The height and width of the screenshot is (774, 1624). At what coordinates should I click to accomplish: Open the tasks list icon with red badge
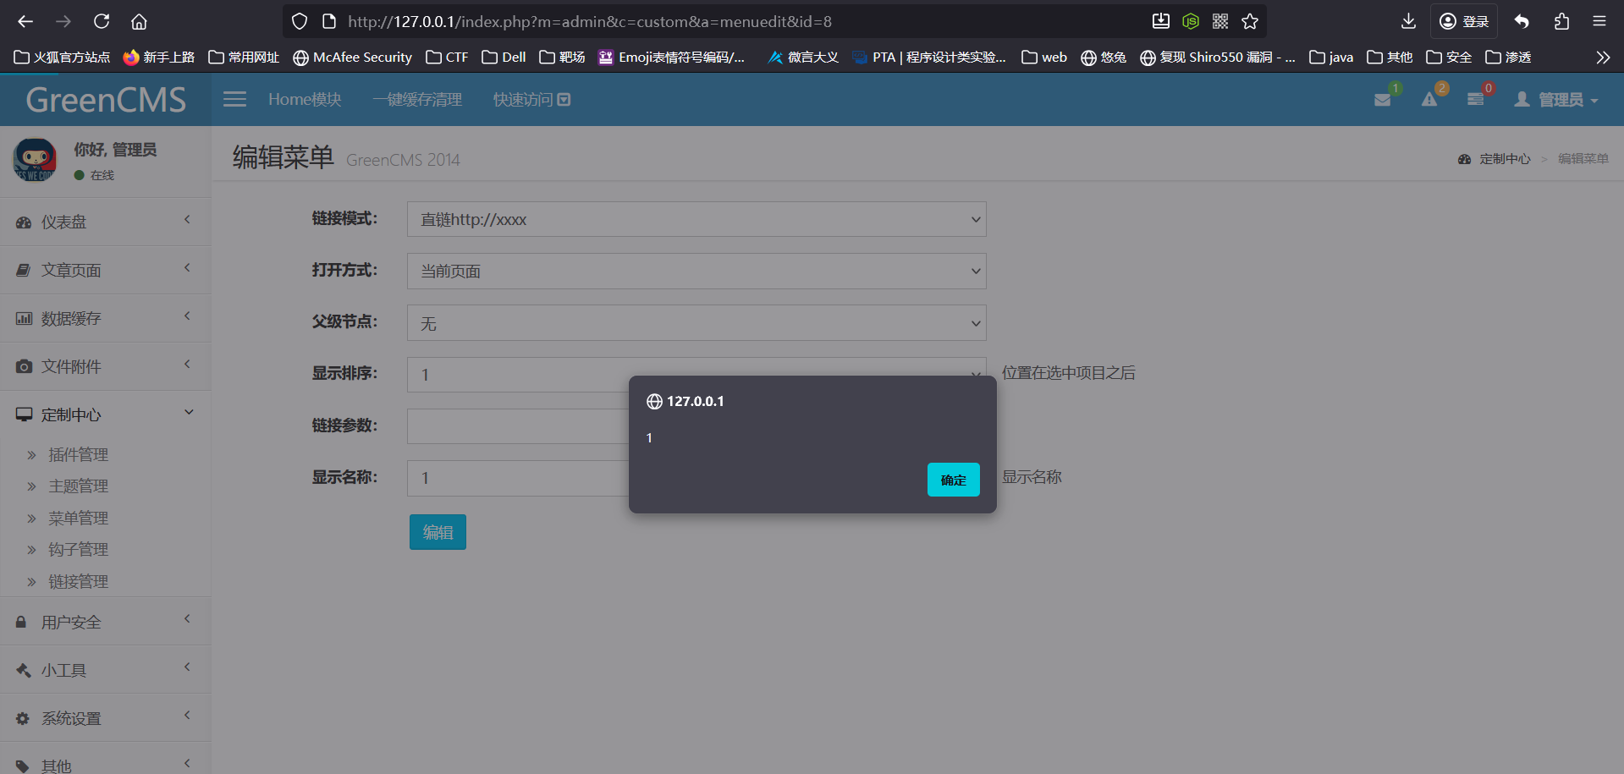[x=1475, y=100]
